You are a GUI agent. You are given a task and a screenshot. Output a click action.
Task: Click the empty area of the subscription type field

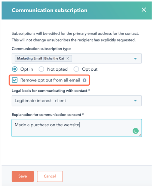point(102,58)
